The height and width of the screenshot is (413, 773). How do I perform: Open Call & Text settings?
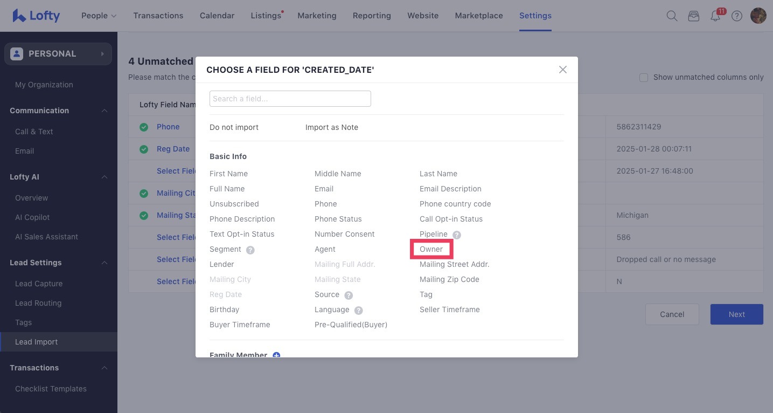pos(34,132)
